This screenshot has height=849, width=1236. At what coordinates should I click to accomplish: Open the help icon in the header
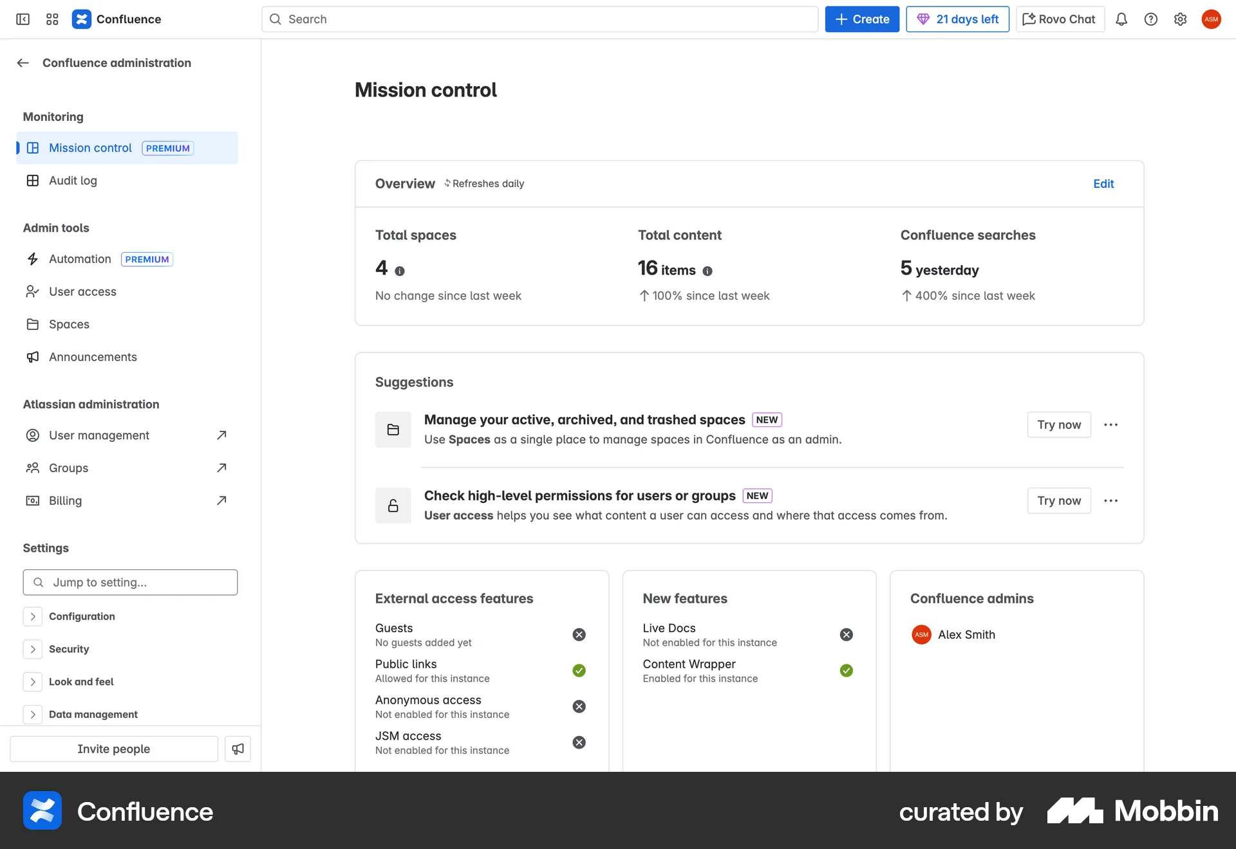pyautogui.click(x=1151, y=19)
